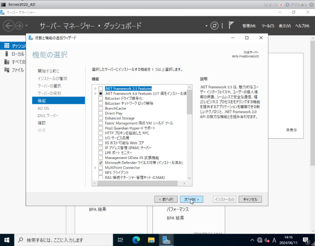Open the 表示(V) menu
This screenshot has width=315, height=246.
tap(285, 26)
